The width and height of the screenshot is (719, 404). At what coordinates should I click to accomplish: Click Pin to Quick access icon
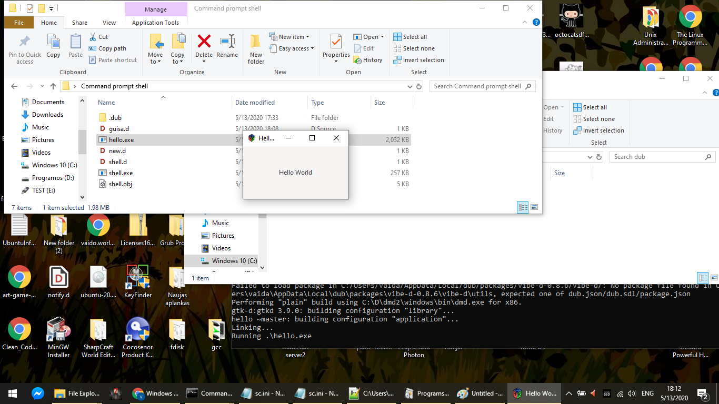[24, 50]
